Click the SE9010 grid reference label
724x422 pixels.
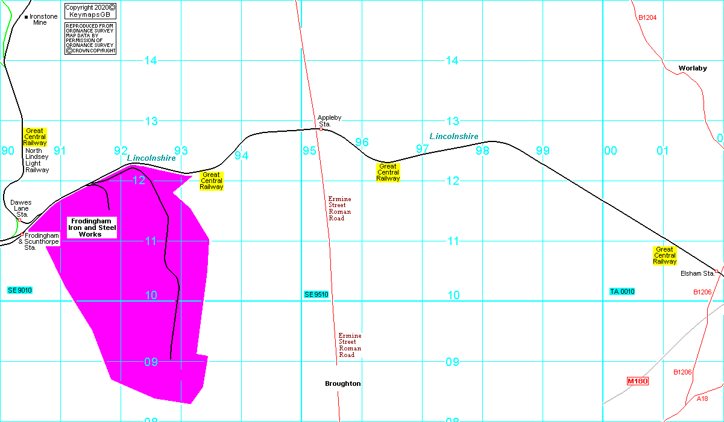(20, 290)
